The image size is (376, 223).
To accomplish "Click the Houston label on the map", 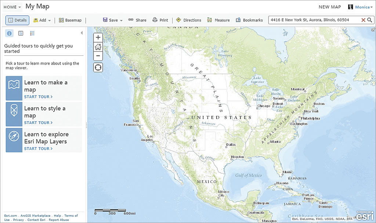I will pos(238,157).
